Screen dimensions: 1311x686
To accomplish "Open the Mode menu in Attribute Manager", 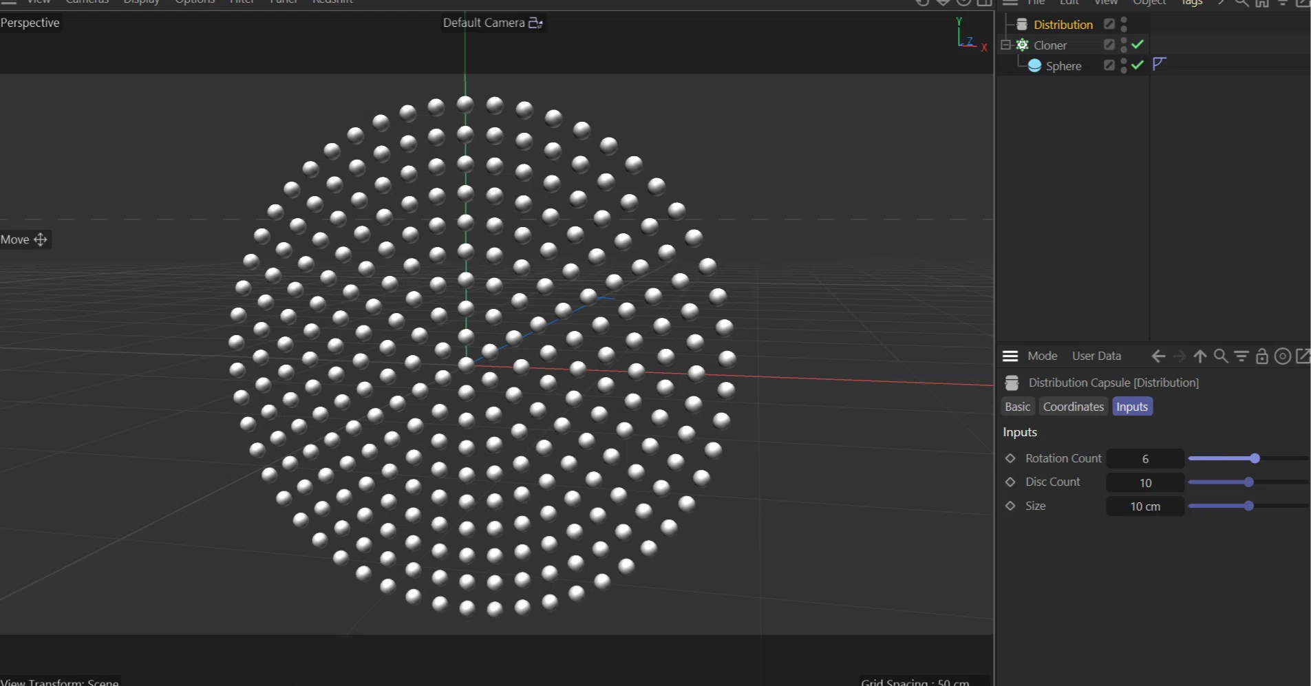I will coord(1043,356).
